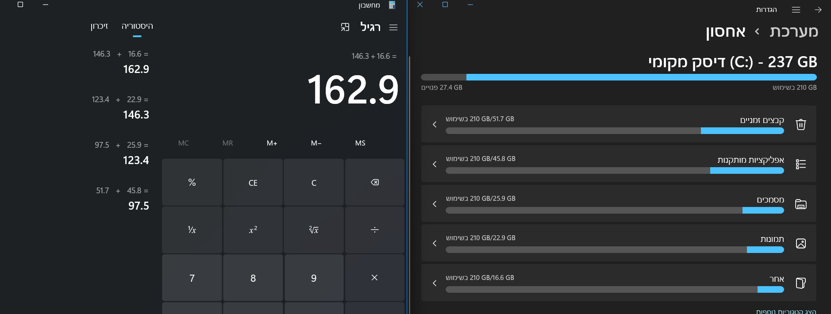Click the Other category icon in Storage
This screenshot has width=831, height=314.
pyautogui.click(x=801, y=283)
